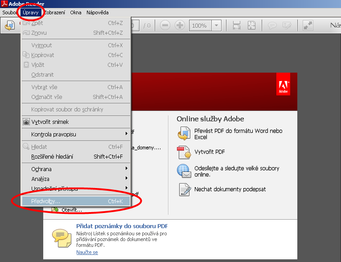This screenshot has width=341, height=262.
Task: Follow the Naučte se link
Action: pyautogui.click(x=87, y=252)
